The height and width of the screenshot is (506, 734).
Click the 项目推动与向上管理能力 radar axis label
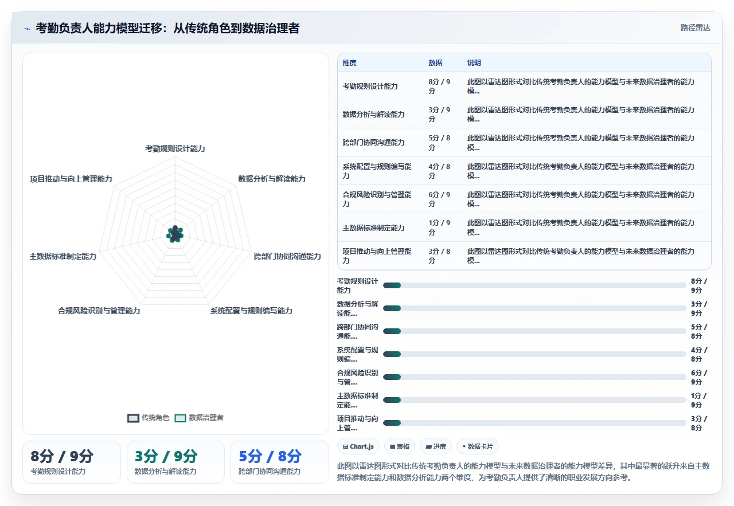click(71, 179)
